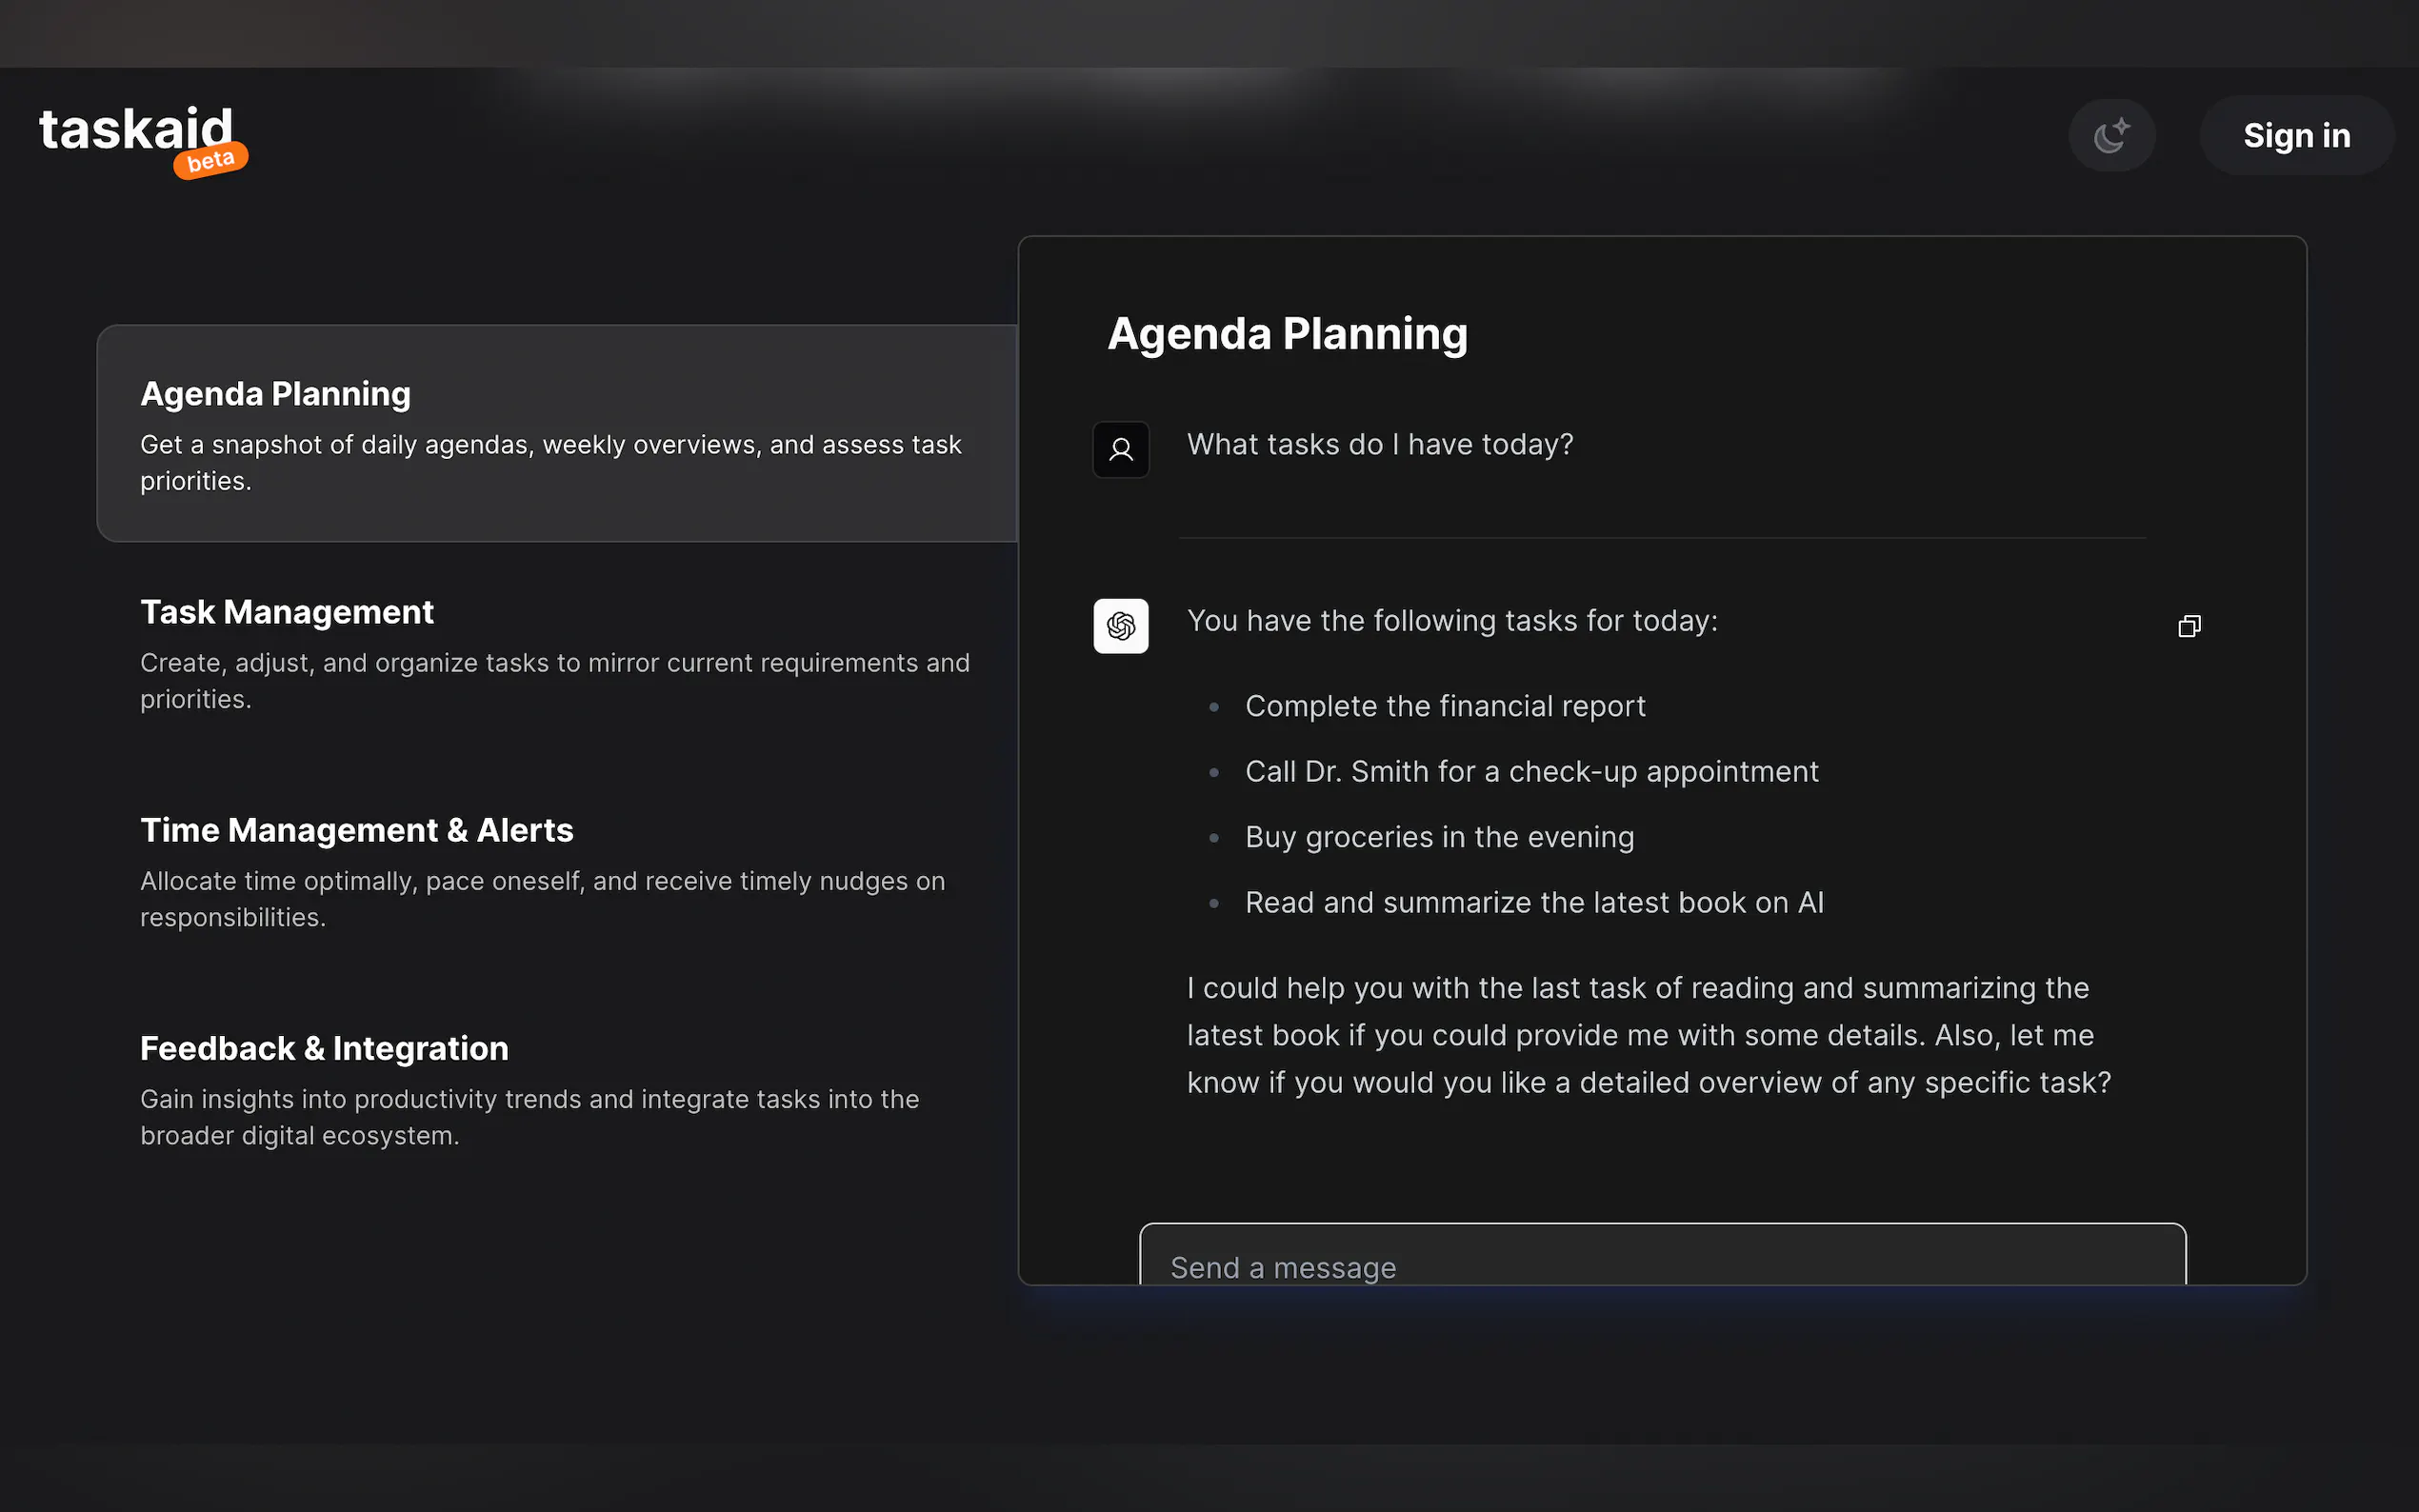The width and height of the screenshot is (2419, 1512).
Task: Copy the assistant response with copy icon
Action: [x=2189, y=626]
